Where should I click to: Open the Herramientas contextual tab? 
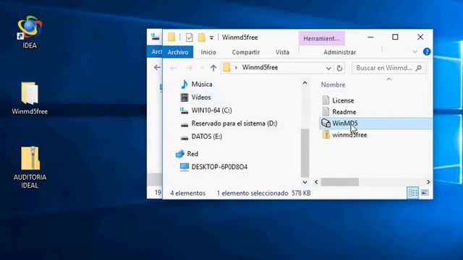(321, 38)
